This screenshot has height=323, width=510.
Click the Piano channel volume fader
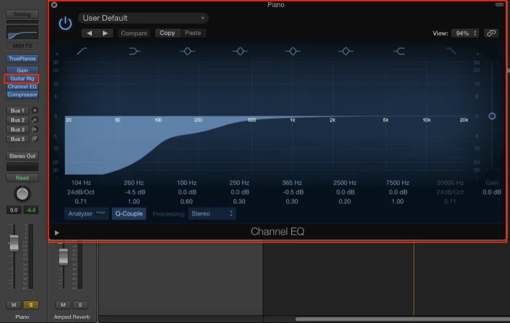[14, 243]
